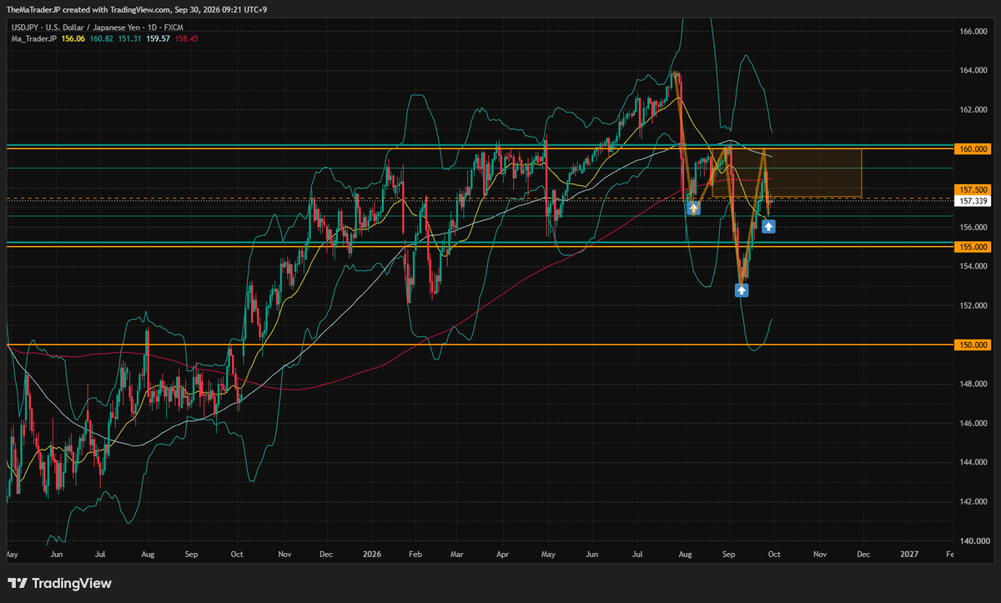
Task: Click the 2026 label on time axis
Action: (x=371, y=553)
